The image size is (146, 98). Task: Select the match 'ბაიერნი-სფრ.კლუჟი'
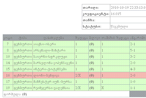(50, 57)
